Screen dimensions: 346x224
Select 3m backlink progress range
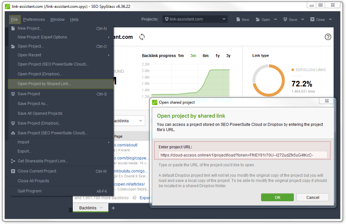coord(193,55)
